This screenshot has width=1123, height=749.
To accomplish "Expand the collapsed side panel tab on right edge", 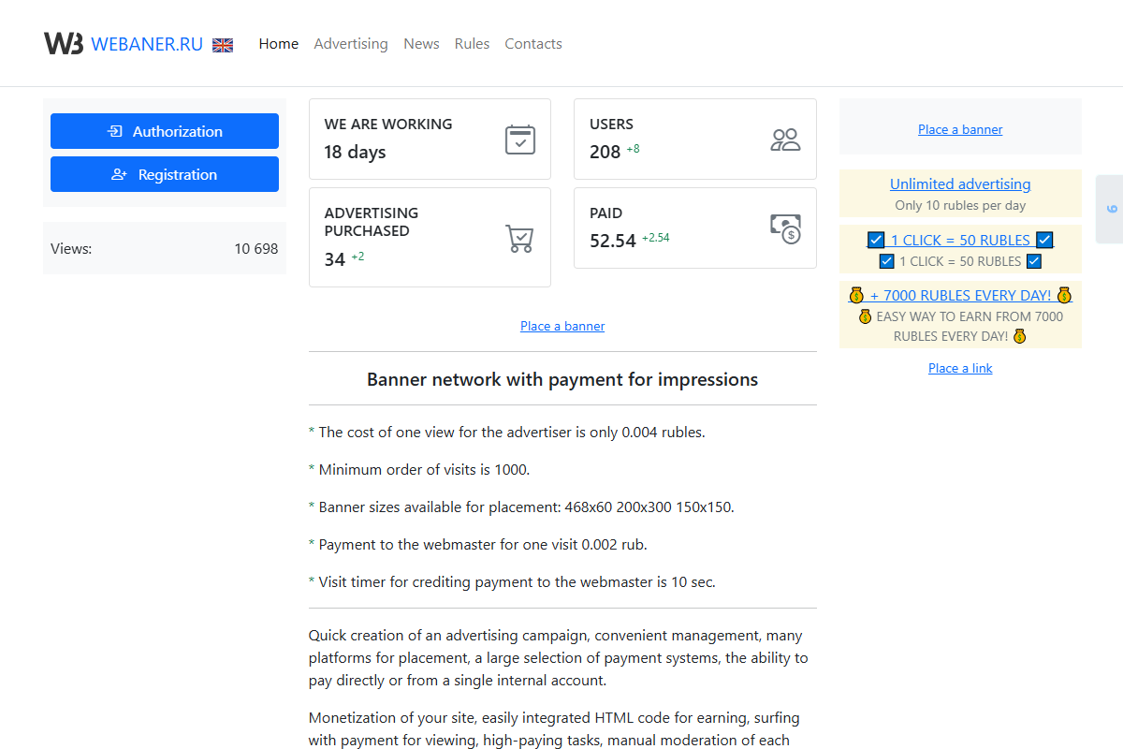I will click(1110, 210).
